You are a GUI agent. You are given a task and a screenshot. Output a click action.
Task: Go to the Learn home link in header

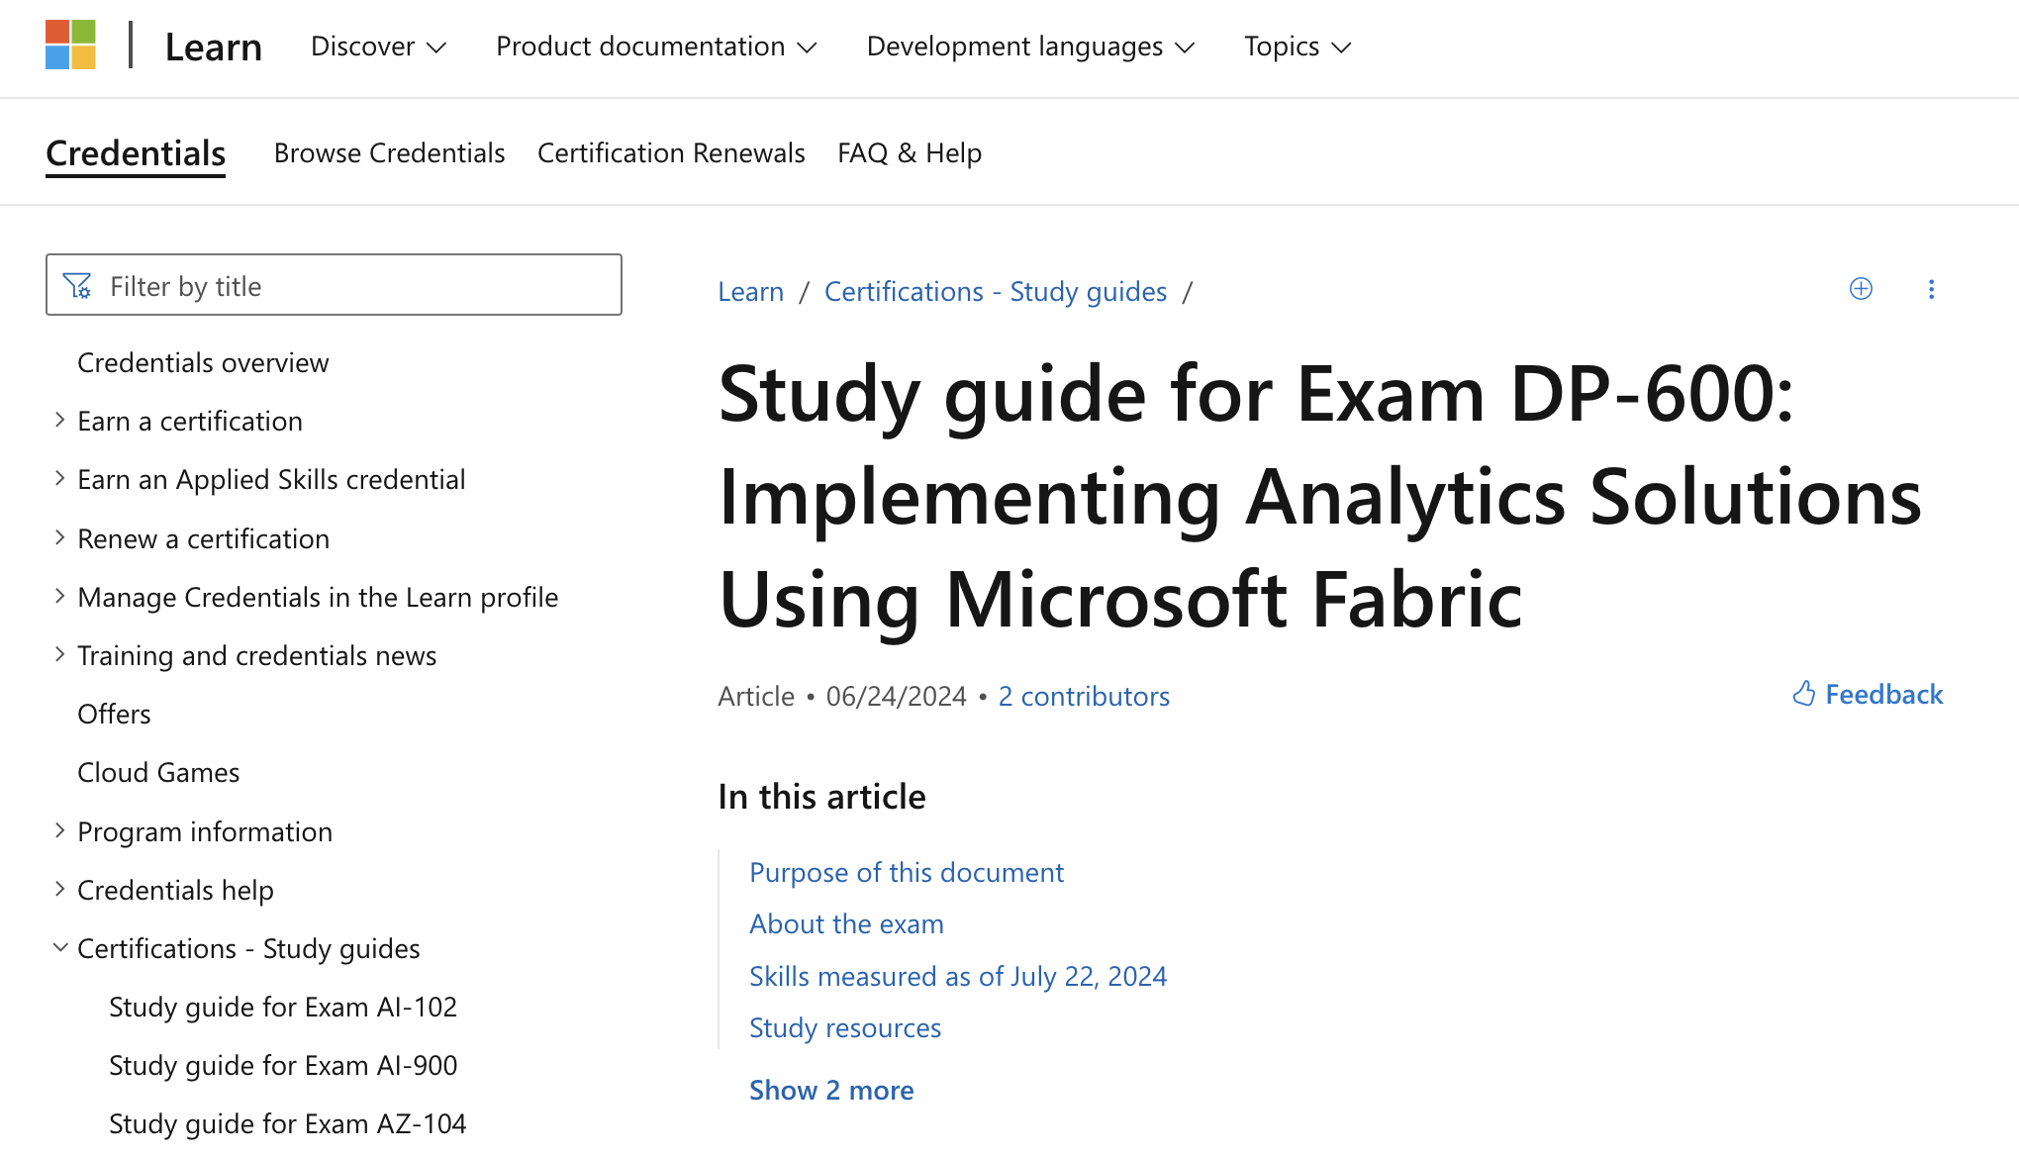tap(213, 47)
